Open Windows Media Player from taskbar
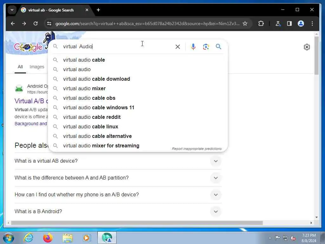This screenshot has width=325, height=244. tap(87, 238)
